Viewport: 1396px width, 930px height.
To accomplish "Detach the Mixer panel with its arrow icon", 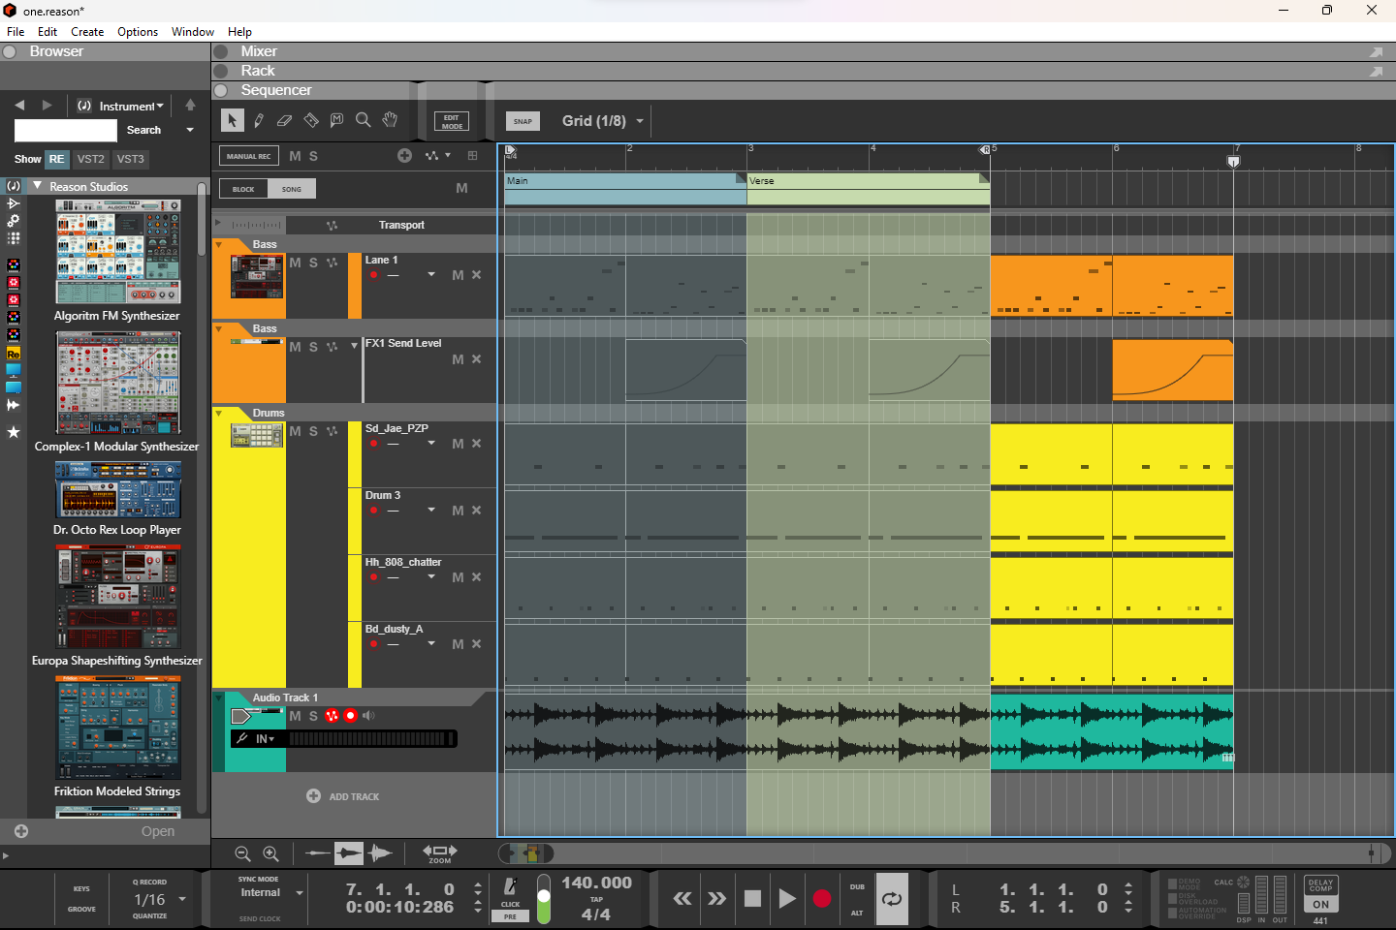I will 1376,51.
